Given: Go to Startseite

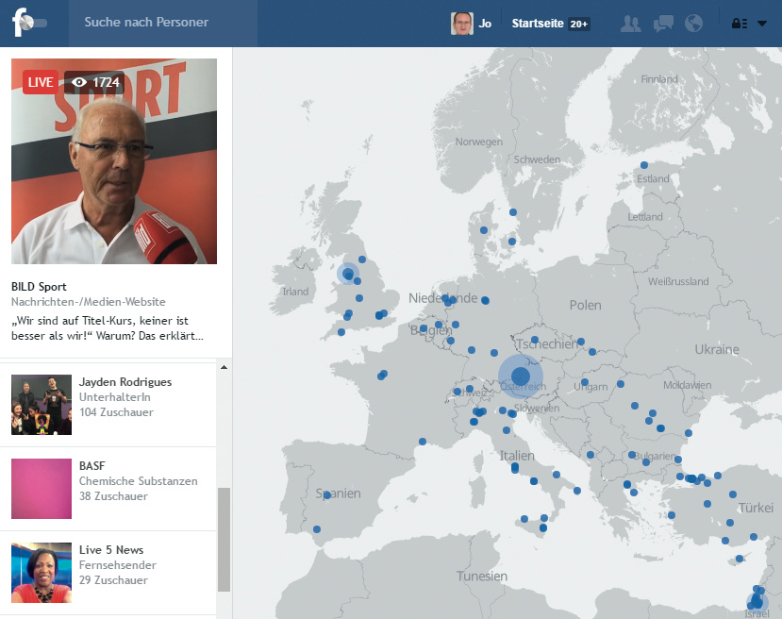Looking at the screenshot, I should (x=539, y=24).
